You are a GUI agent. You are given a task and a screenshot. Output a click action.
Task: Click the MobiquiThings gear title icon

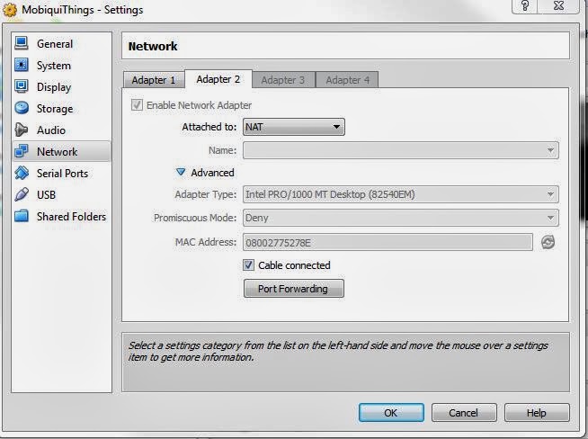10,10
